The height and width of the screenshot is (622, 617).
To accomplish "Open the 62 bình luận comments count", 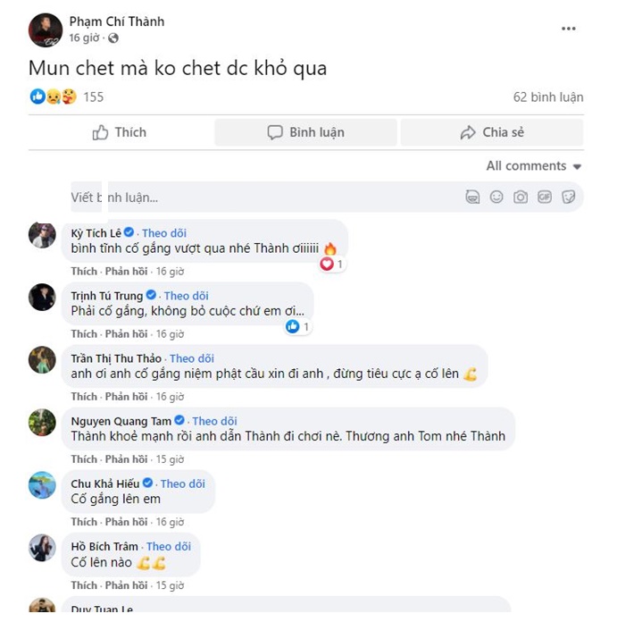I will (x=548, y=97).
